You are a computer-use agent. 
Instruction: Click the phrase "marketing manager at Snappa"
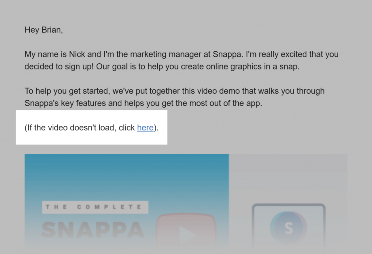pyautogui.click(x=186, y=55)
